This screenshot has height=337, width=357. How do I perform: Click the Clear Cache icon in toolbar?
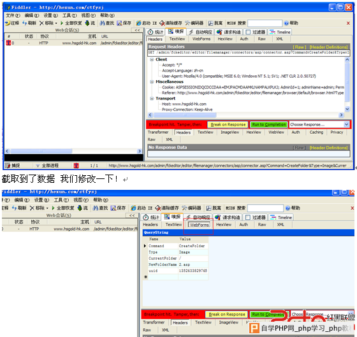pos(162,23)
